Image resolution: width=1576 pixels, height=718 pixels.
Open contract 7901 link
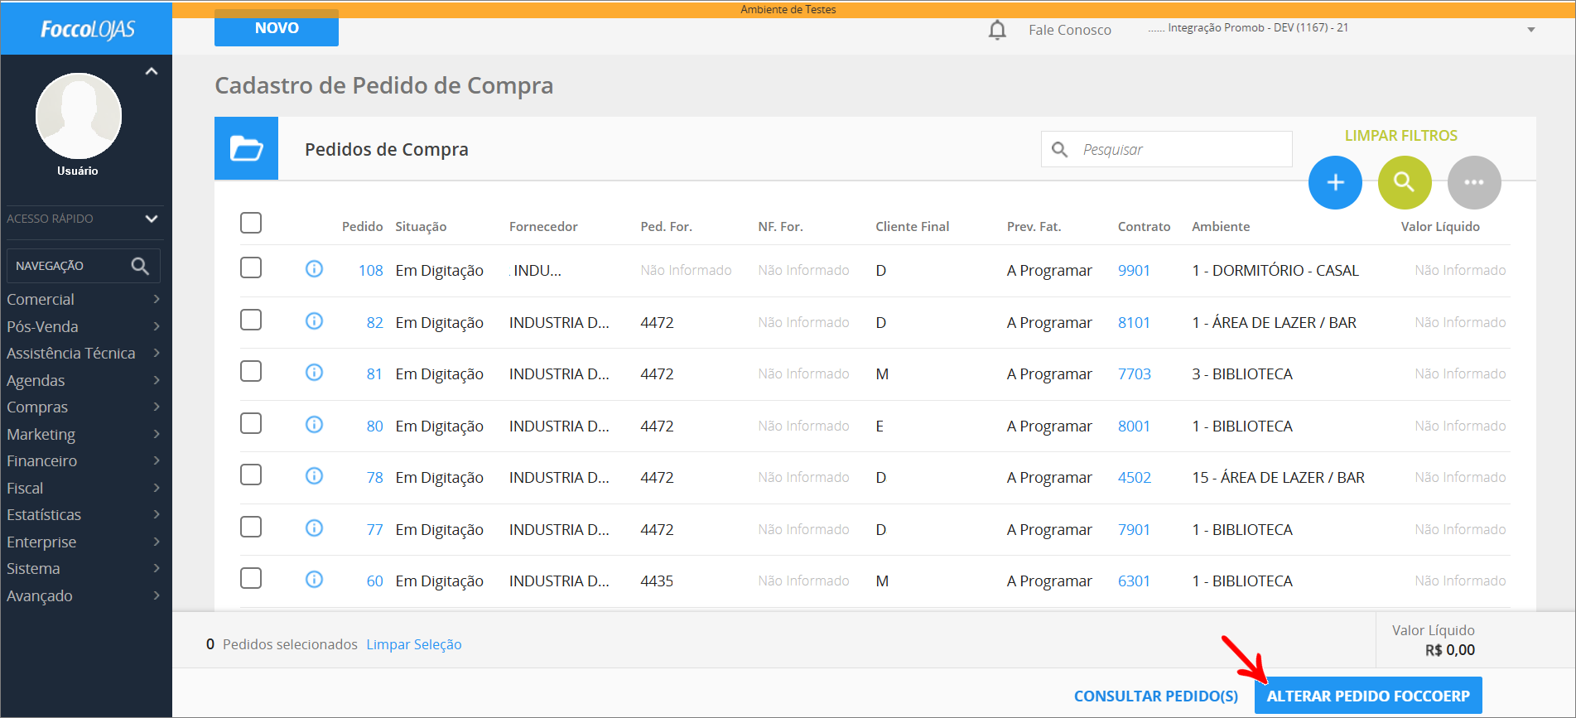[x=1134, y=529]
